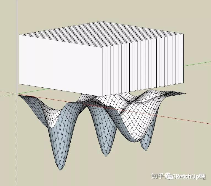211x186 pixels.
Task: Select the large white front panel of stack
Action: tap(61, 65)
